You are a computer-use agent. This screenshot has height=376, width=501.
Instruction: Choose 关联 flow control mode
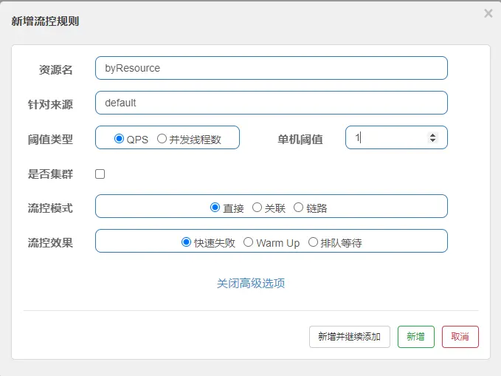click(x=257, y=208)
